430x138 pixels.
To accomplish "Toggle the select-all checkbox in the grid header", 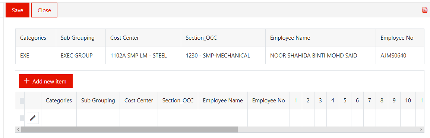I will [x=22, y=101].
